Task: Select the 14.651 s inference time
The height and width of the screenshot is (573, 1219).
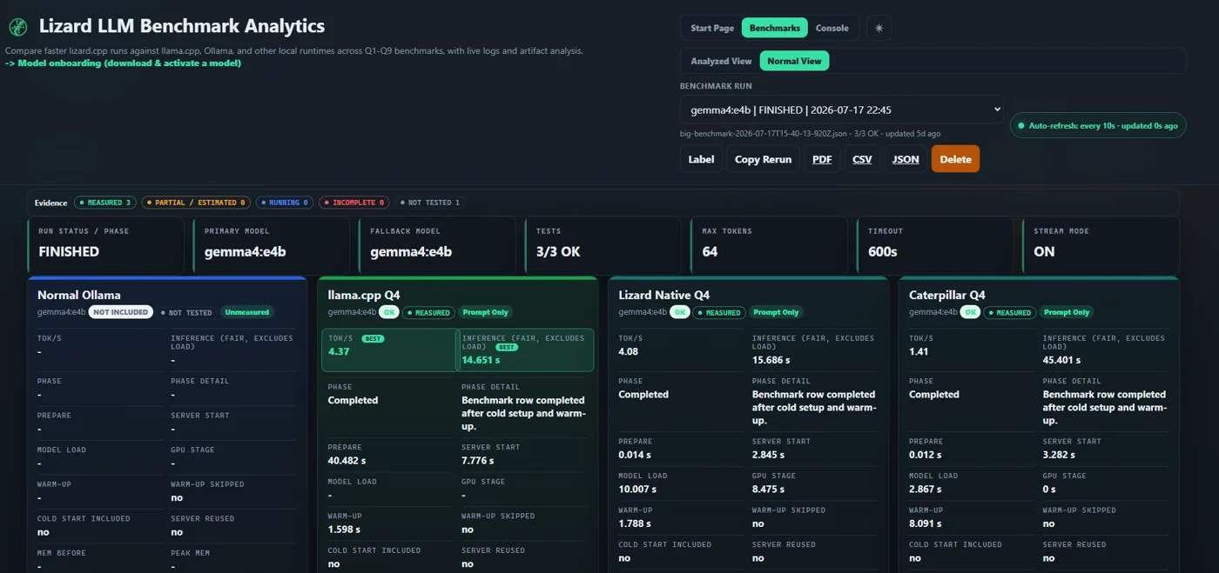Action: click(x=481, y=360)
